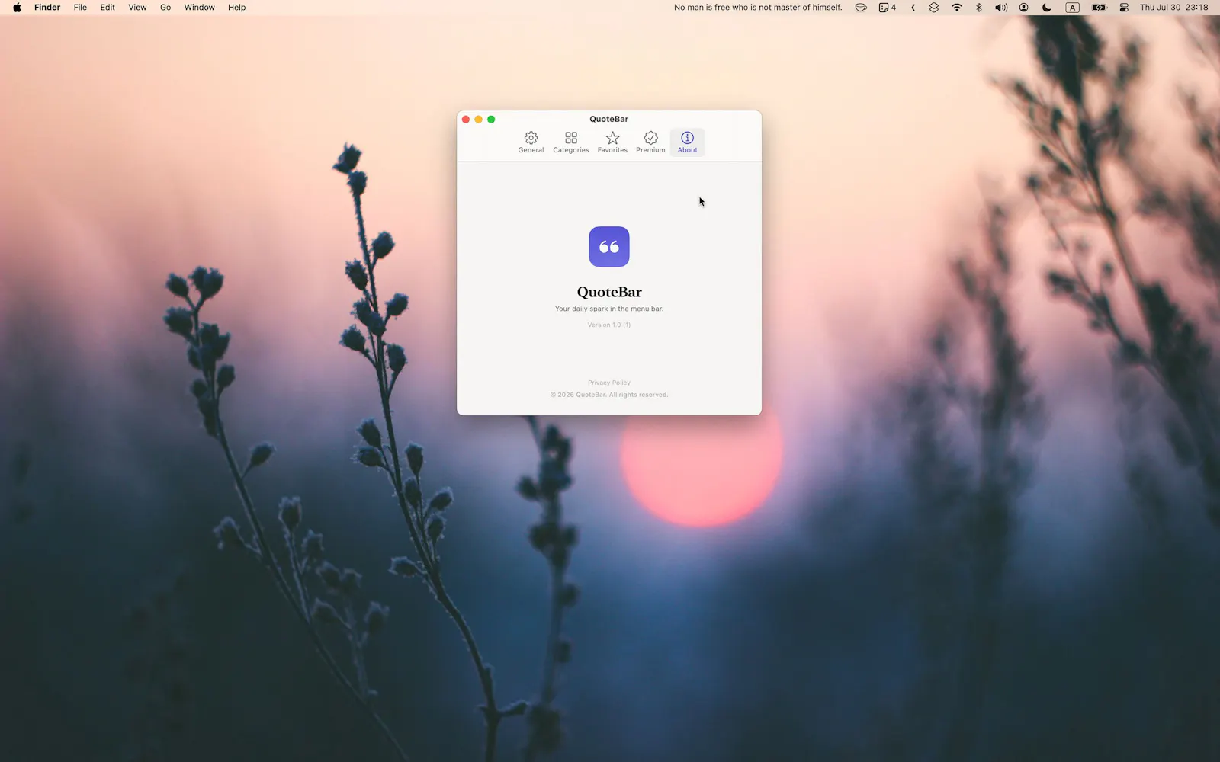Close the QuoteBar window

(x=466, y=120)
